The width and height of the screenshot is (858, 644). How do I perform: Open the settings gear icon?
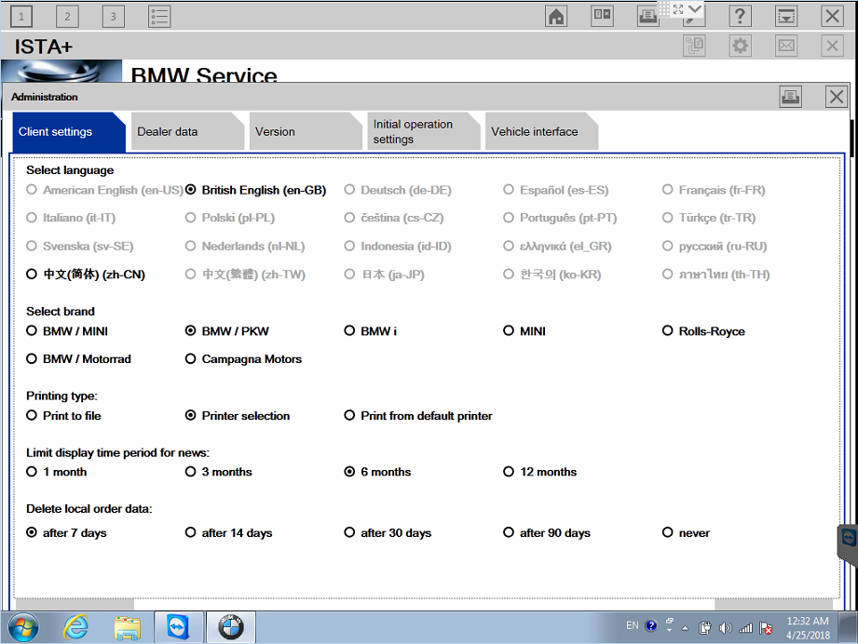pos(741,46)
